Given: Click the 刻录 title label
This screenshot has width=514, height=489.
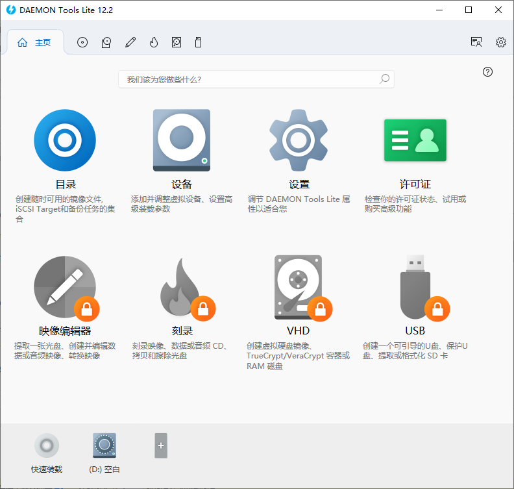Looking at the screenshot, I should click(182, 331).
